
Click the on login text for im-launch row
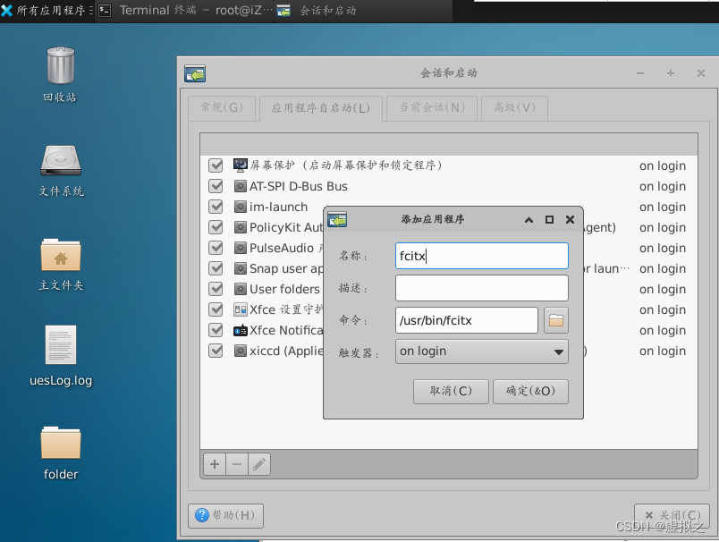pos(663,207)
